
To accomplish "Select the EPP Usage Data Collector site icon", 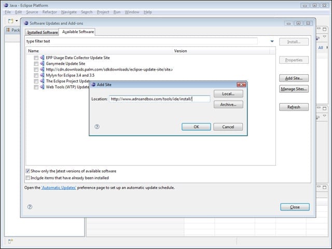I will (x=43, y=58).
